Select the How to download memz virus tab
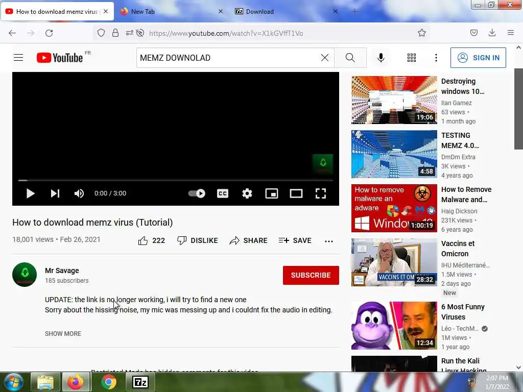 57,11
